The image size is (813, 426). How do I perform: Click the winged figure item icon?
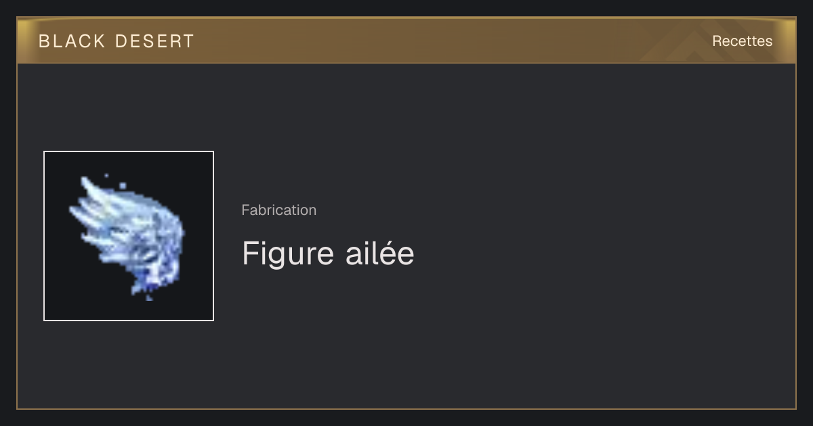pos(127,237)
